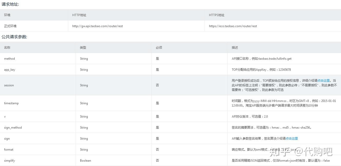
Task: Click the 名称 column header
Action: tap(7, 47)
